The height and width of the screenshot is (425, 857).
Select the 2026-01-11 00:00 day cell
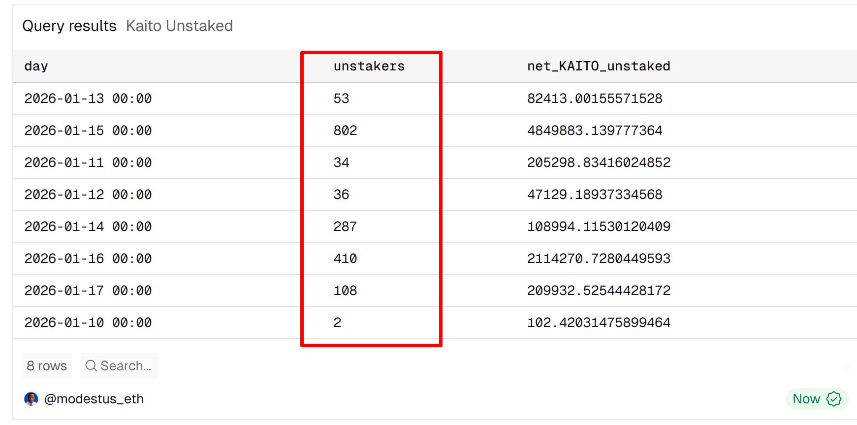[x=88, y=163]
